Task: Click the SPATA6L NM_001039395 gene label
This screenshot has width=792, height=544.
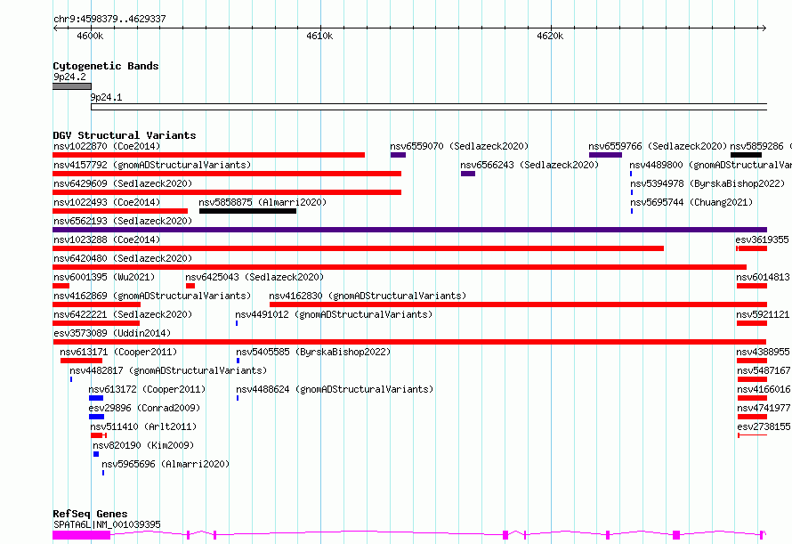Action: 107,524
